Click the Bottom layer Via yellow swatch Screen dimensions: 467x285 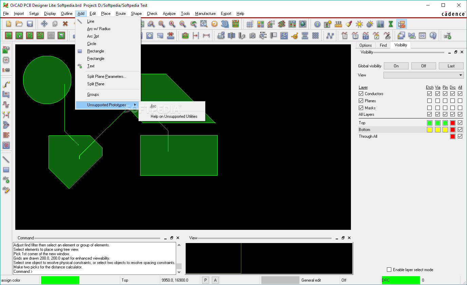(437, 130)
